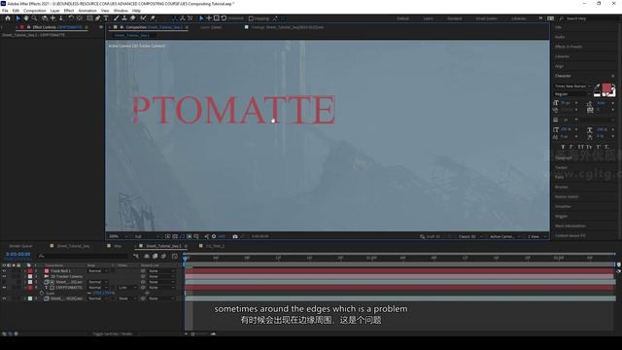Open the File menu
The height and width of the screenshot is (350, 622).
[x=5, y=11]
